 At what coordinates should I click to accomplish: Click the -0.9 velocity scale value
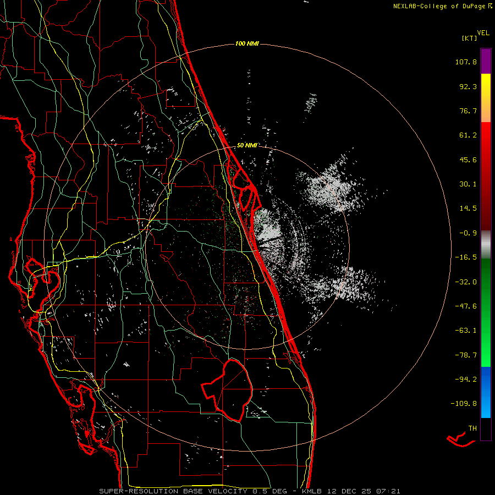coord(468,233)
